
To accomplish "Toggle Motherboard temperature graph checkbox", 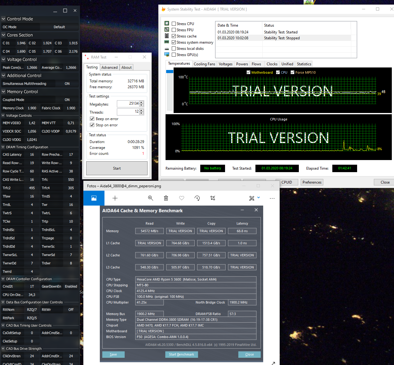I will point(248,72).
